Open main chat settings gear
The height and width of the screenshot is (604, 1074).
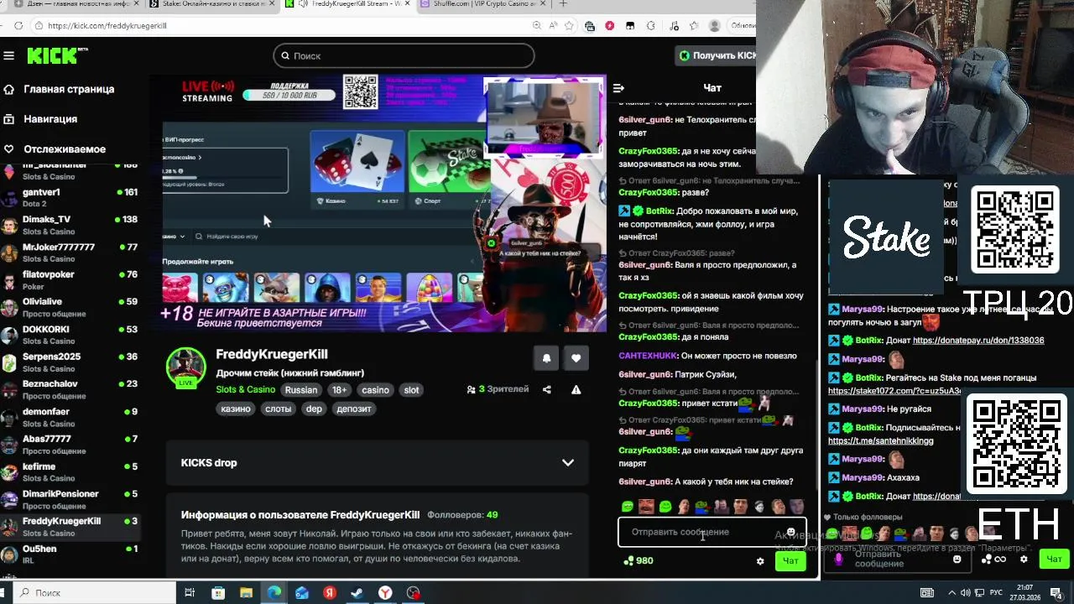pos(760,561)
